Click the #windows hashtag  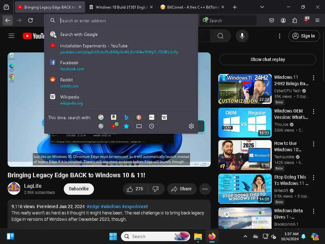tap(111, 207)
